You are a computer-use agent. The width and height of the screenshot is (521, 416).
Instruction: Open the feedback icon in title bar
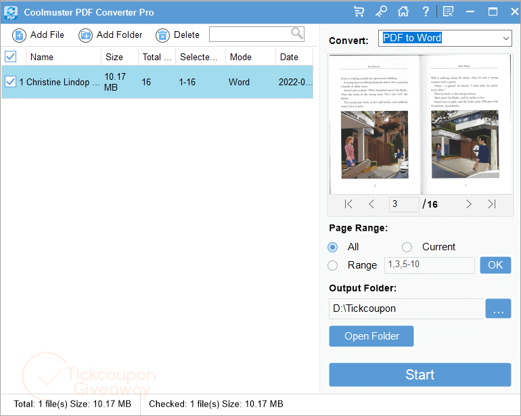[448, 11]
